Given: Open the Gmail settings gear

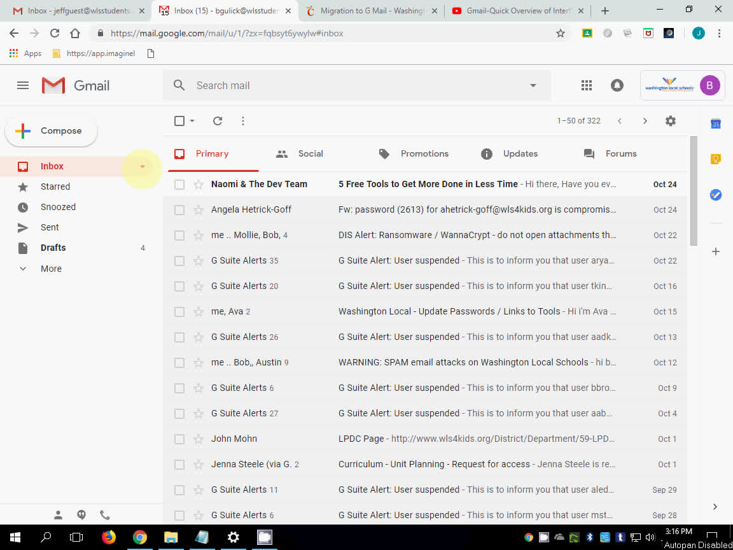Looking at the screenshot, I should 670,120.
